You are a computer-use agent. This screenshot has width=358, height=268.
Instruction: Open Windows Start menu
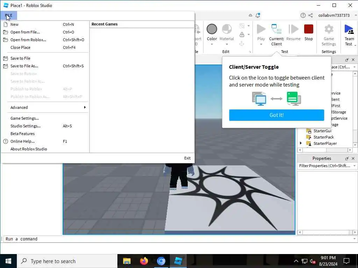[8, 261]
